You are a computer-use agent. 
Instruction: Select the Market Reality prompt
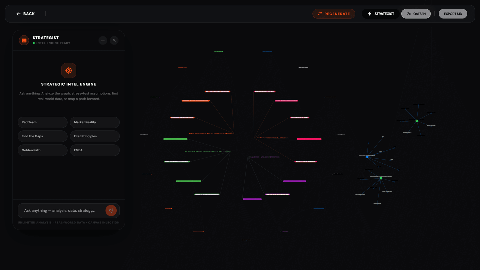(x=95, y=122)
